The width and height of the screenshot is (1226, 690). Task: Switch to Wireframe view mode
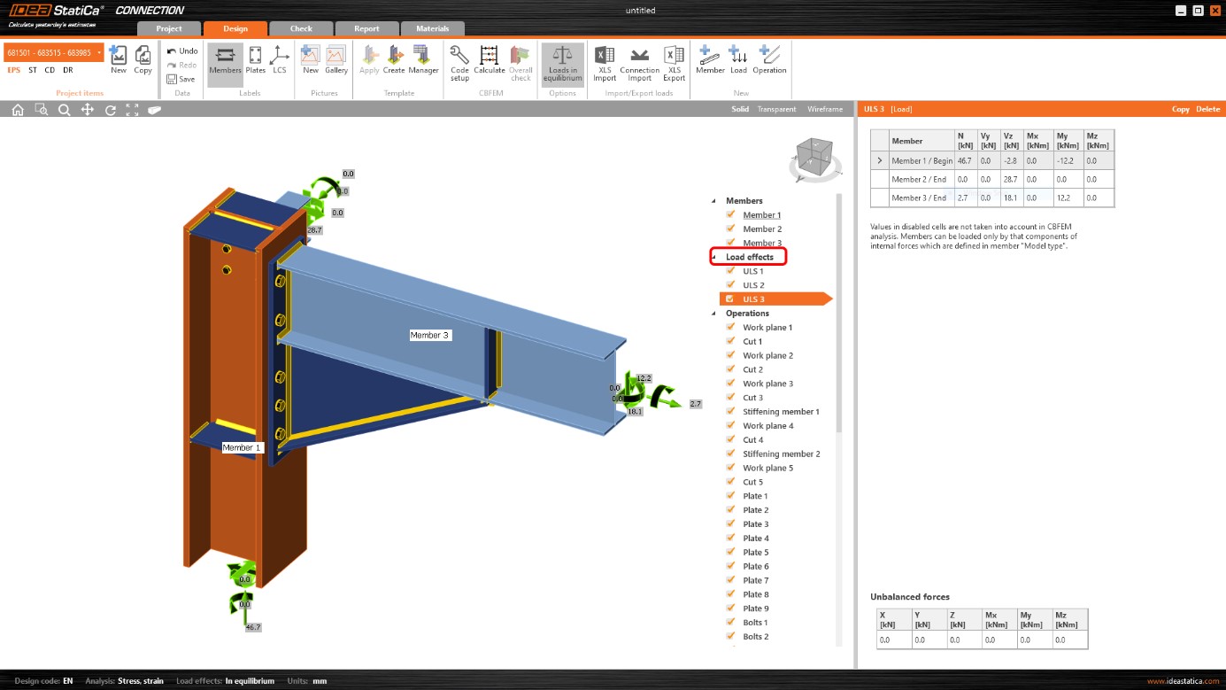click(825, 109)
